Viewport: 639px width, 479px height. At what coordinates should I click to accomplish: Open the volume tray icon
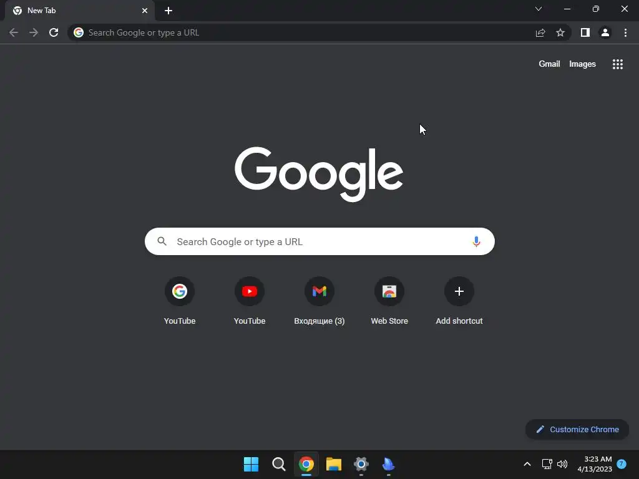pos(562,464)
